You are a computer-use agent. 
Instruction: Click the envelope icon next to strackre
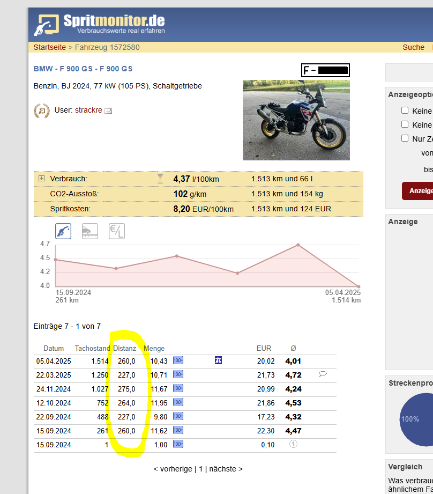pos(108,111)
